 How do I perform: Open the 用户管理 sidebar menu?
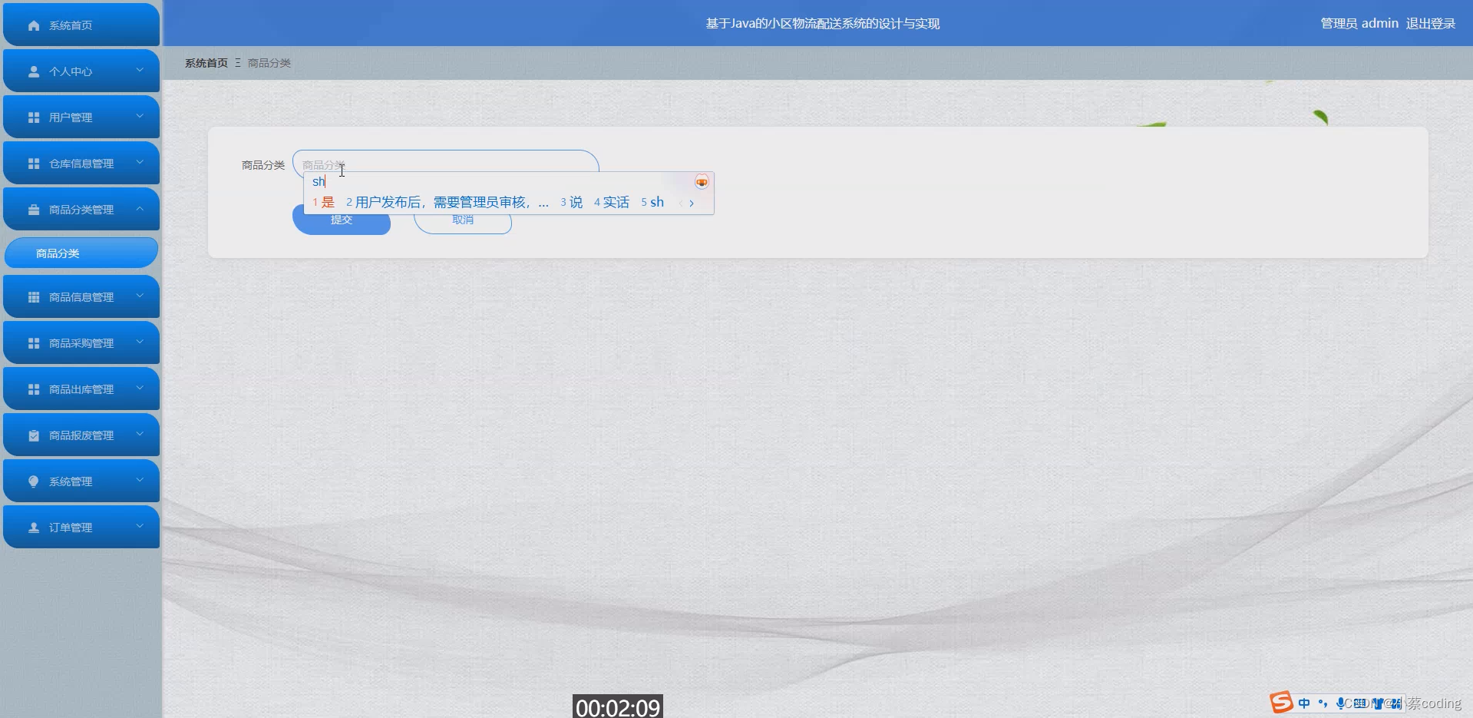pos(81,117)
